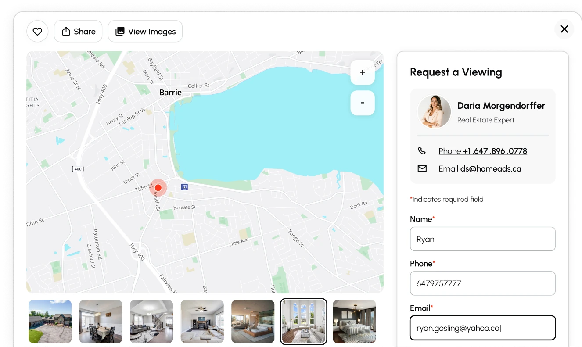Click the email envelope icon
The width and height of the screenshot is (582, 347).
click(x=422, y=168)
